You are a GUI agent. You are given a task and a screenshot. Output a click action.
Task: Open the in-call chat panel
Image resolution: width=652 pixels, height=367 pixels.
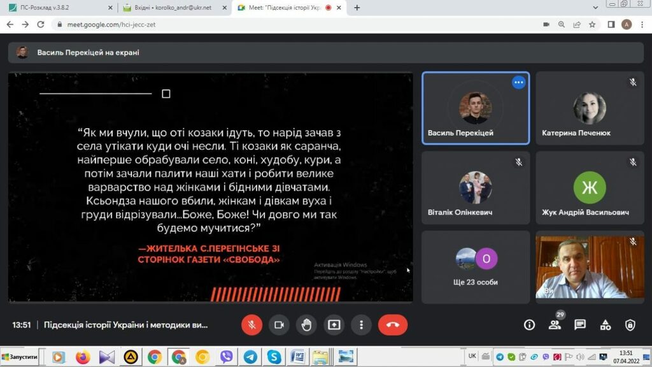tap(580, 325)
